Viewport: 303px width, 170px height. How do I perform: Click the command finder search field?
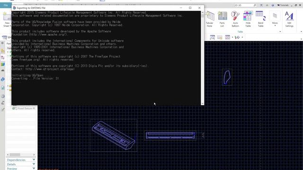point(245,5)
